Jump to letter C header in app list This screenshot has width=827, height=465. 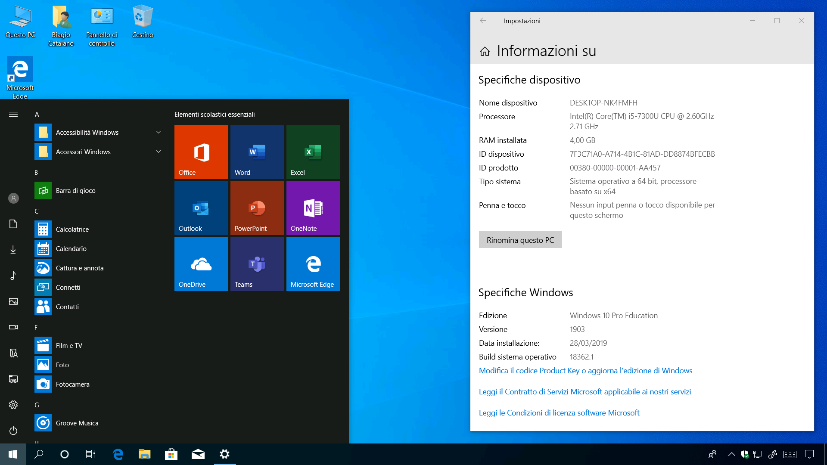pos(37,211)
